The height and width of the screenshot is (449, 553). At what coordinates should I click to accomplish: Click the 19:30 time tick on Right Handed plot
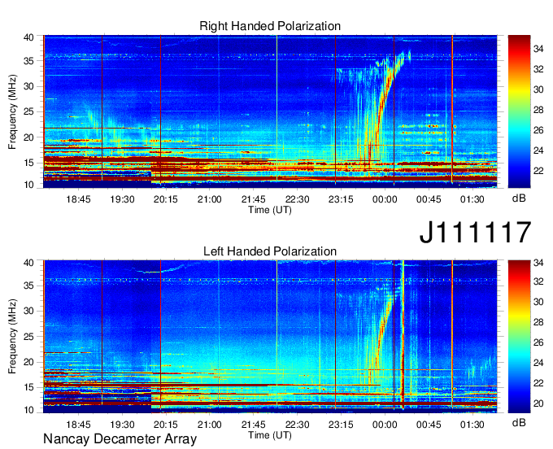(122, 199)
